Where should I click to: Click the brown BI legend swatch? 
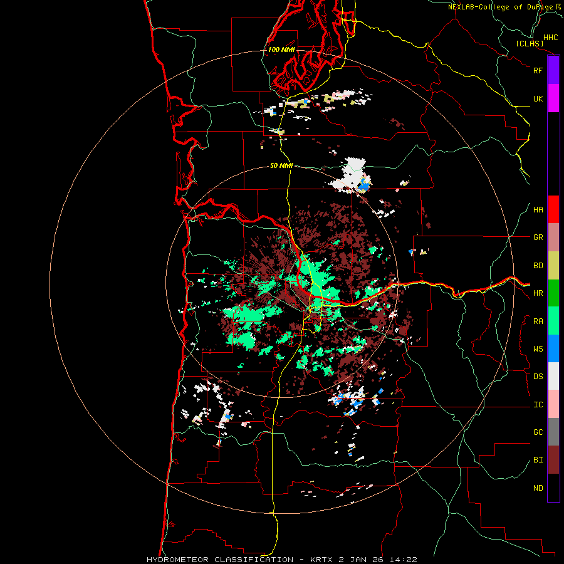click(x=553, y=460)
